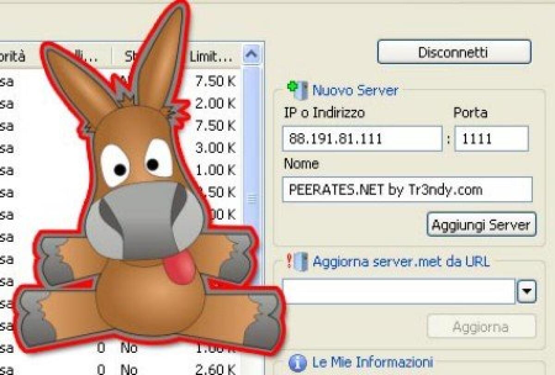Image resolution: width=555 pixels, height=375 pixels.
Task: Click the empty server.met URL combo box
Action: point(398,290)
